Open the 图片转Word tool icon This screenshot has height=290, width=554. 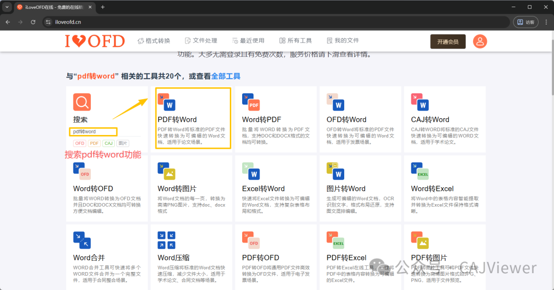(x=335, y=171)
